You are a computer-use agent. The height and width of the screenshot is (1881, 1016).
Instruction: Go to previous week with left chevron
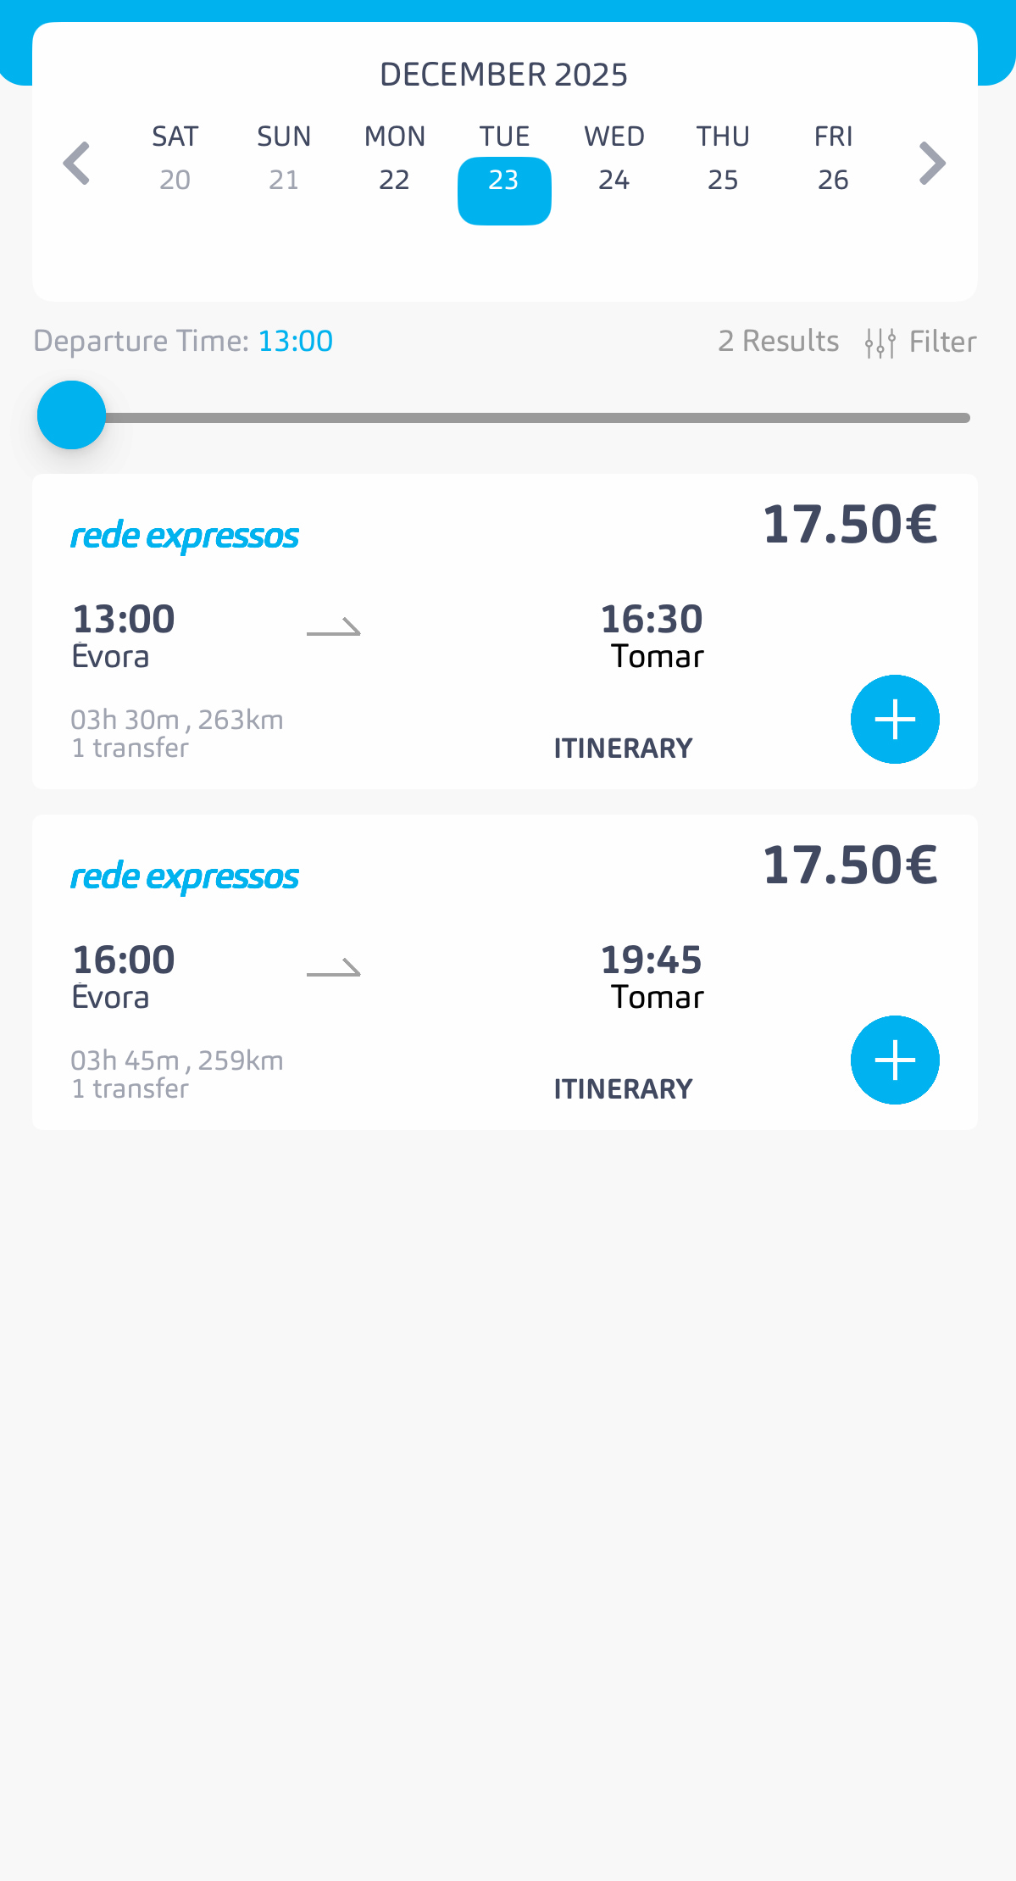(x=77, y=164)
